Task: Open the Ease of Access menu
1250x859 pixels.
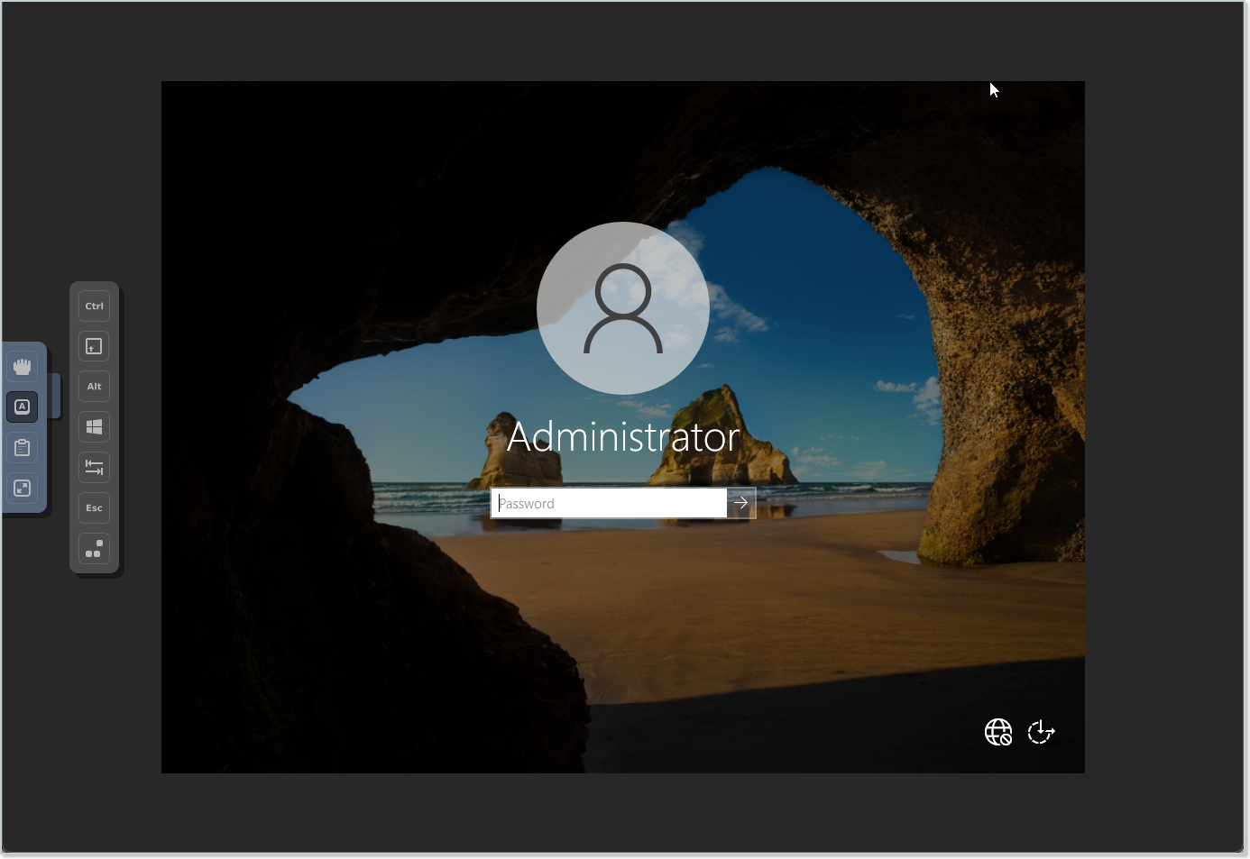Action: 1042,732
